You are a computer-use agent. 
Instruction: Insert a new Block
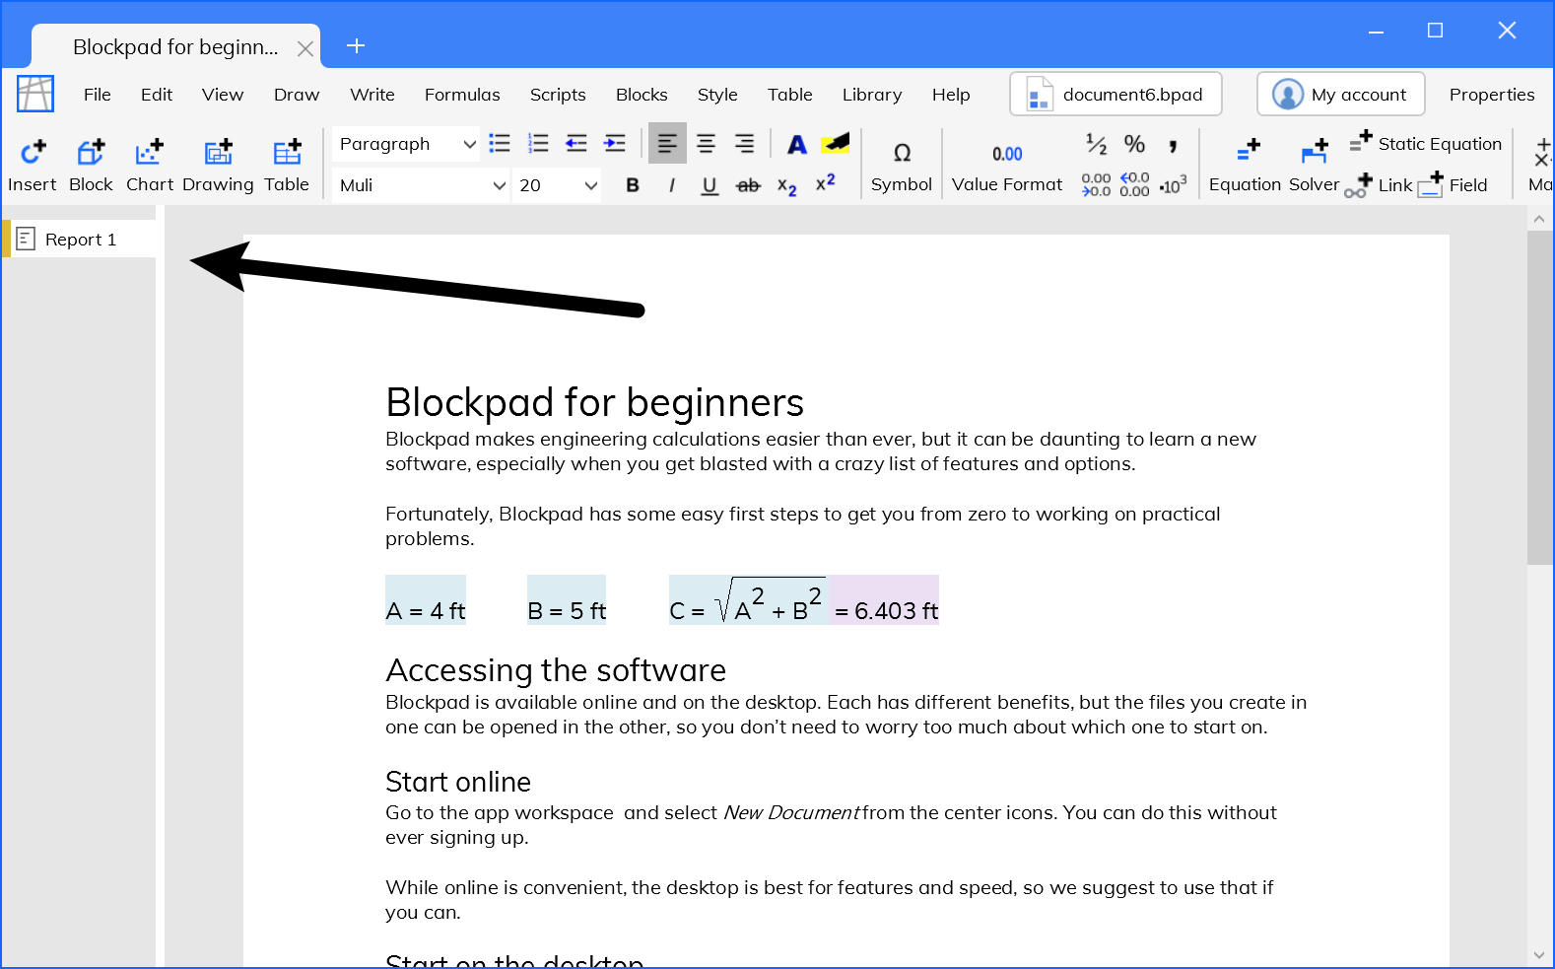[x=91, y=165]
